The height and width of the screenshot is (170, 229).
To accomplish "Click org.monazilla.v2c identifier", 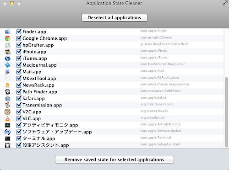I will click(154, 111).
